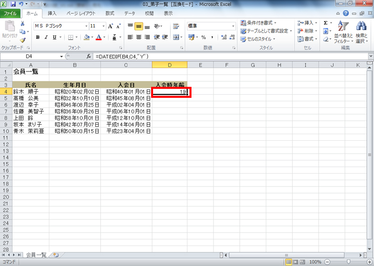
Task: Click the Increase Indent icon
Action: [165, 37]
